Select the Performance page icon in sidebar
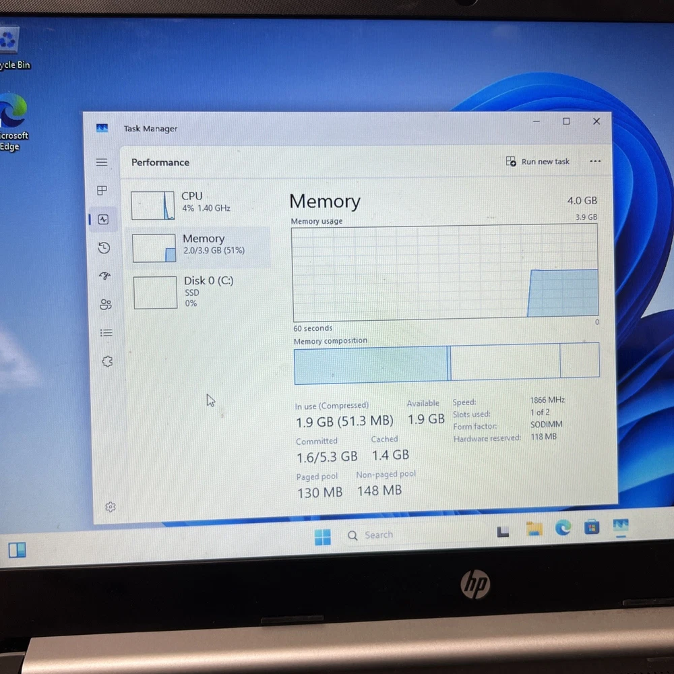Viewport: 674px width, 674px height. pyautogui.click(x=103, y=219)
